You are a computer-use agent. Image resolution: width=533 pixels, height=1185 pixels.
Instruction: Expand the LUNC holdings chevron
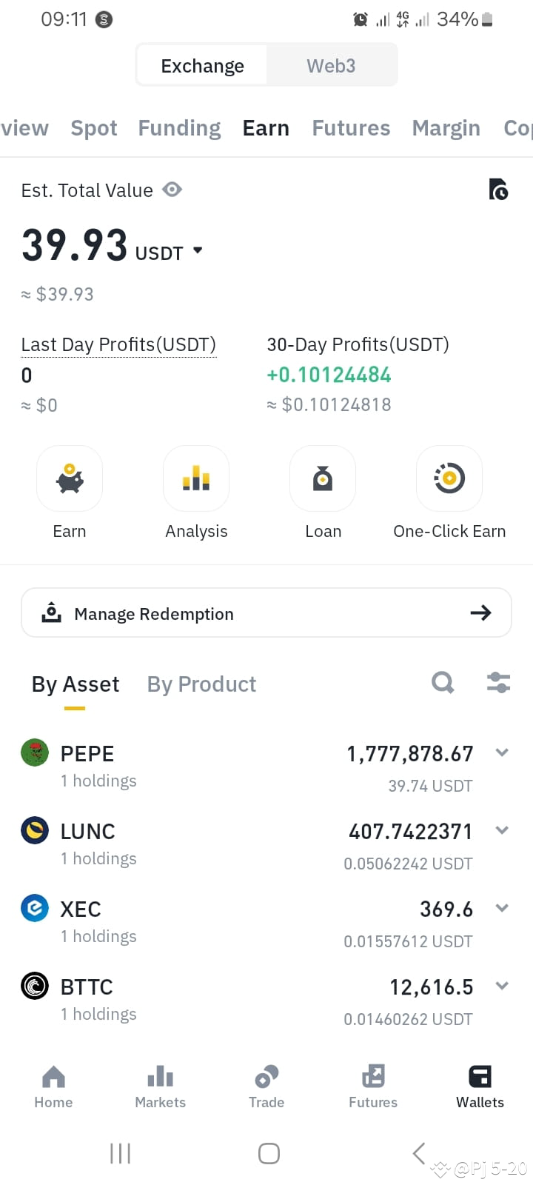pyautogui.click(x=502, y=830)
